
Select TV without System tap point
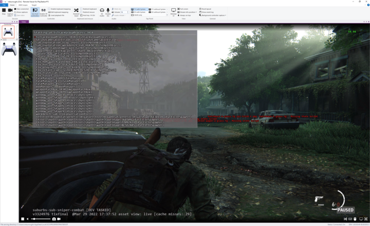tap(157, 9)
